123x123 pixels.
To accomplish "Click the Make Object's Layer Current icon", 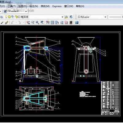I will click(x=66, y=17).
